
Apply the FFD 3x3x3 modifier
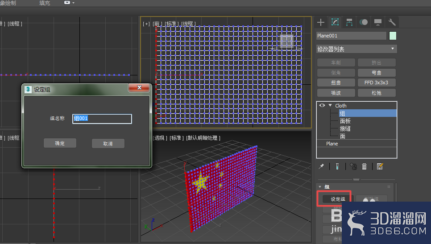(377, 83)
